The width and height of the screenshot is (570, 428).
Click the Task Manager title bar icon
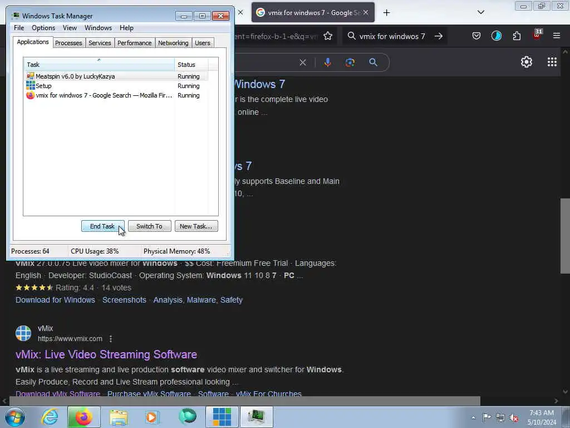click(x=15, y=16)
